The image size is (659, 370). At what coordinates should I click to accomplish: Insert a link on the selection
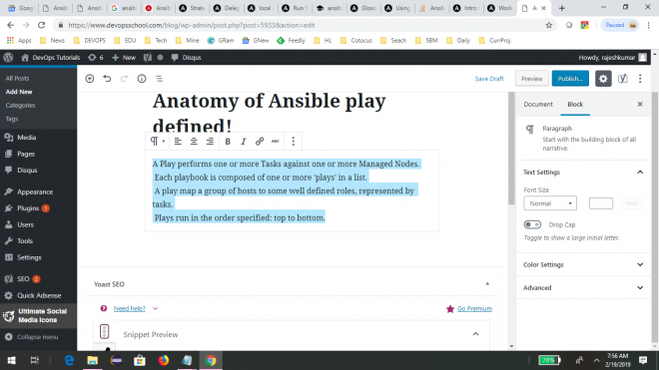click(260, 142)
